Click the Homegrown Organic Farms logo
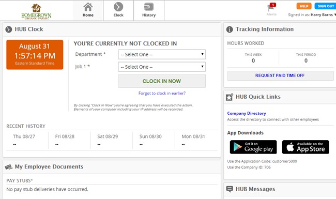This screenshot has height=199, width=336. (36, 12)
